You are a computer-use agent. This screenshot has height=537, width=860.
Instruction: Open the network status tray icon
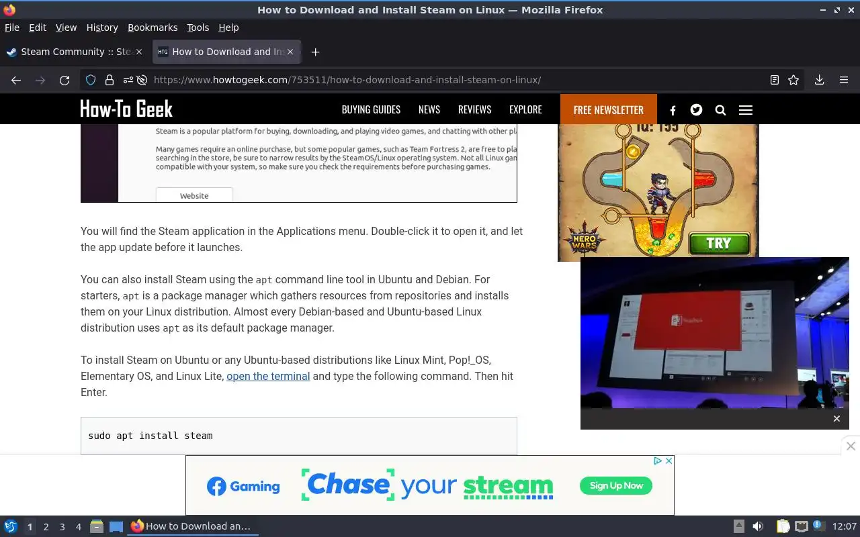point(801,526)
